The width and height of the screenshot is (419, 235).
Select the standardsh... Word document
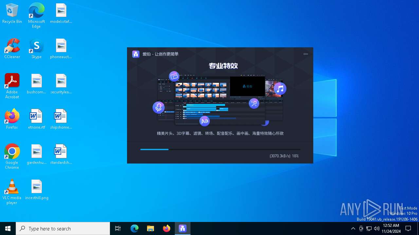coord(61,155)
